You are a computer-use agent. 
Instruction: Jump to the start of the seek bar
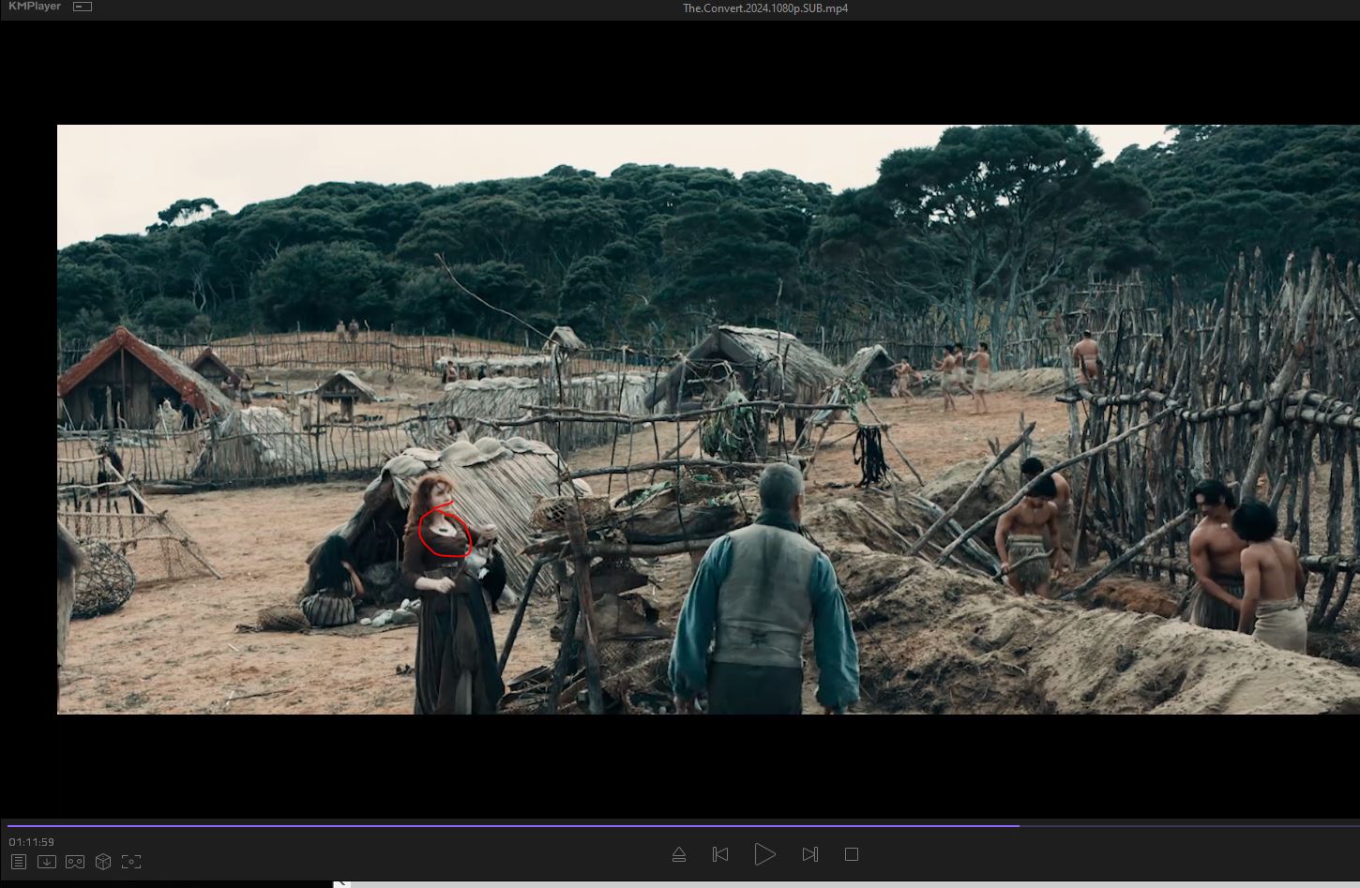[x=9, y=826]
